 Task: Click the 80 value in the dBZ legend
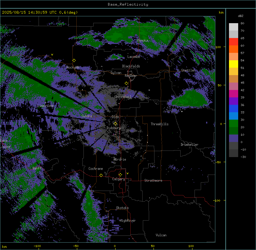point(242,23)
